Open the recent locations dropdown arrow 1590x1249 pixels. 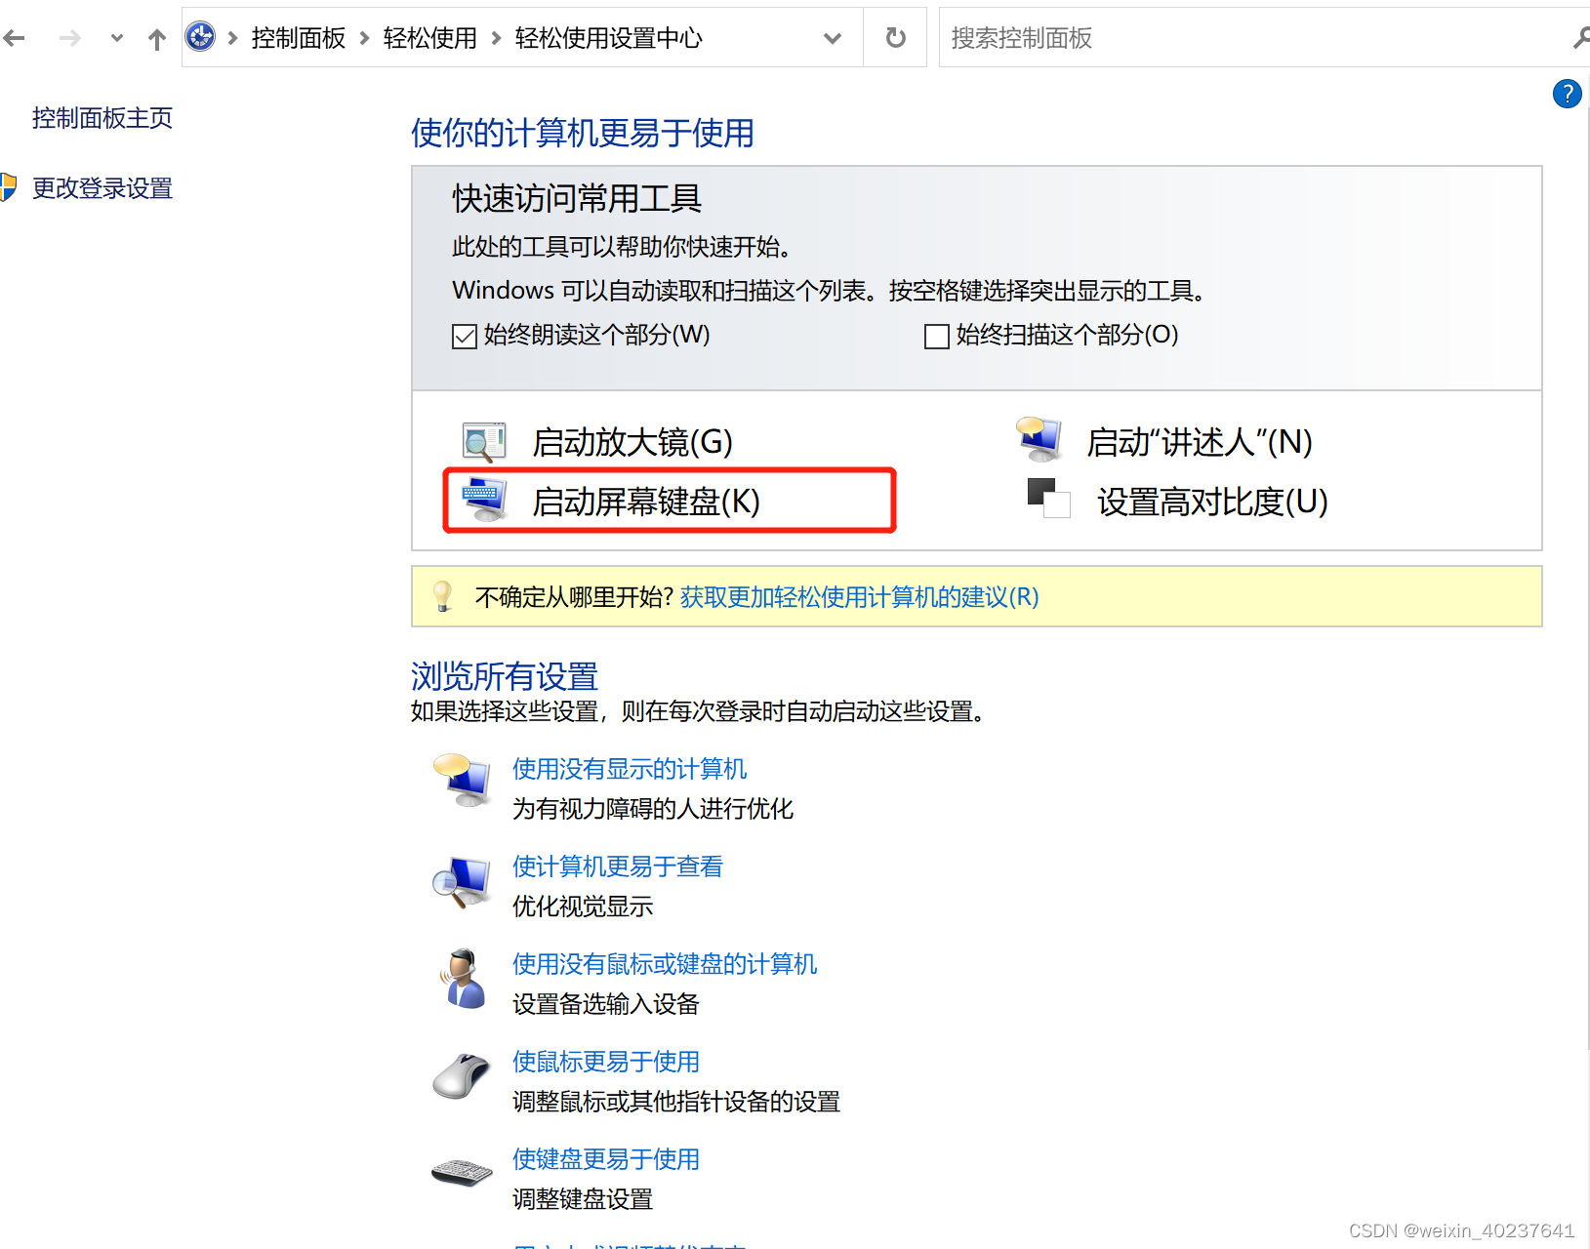[117, 38]
